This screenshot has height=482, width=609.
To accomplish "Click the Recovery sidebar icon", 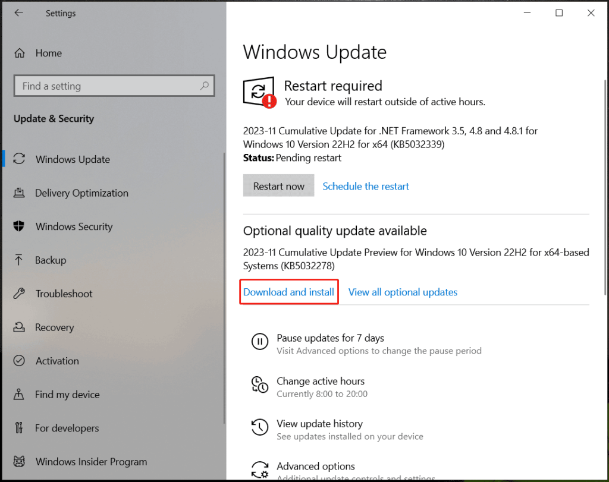I will pyautogui.click(x=18, y=327).
